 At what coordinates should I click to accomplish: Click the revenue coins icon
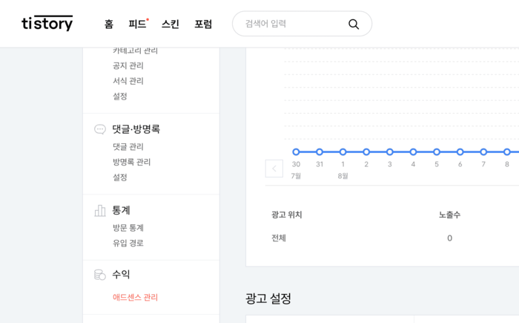pyautogui.click(x=100, y=275)
